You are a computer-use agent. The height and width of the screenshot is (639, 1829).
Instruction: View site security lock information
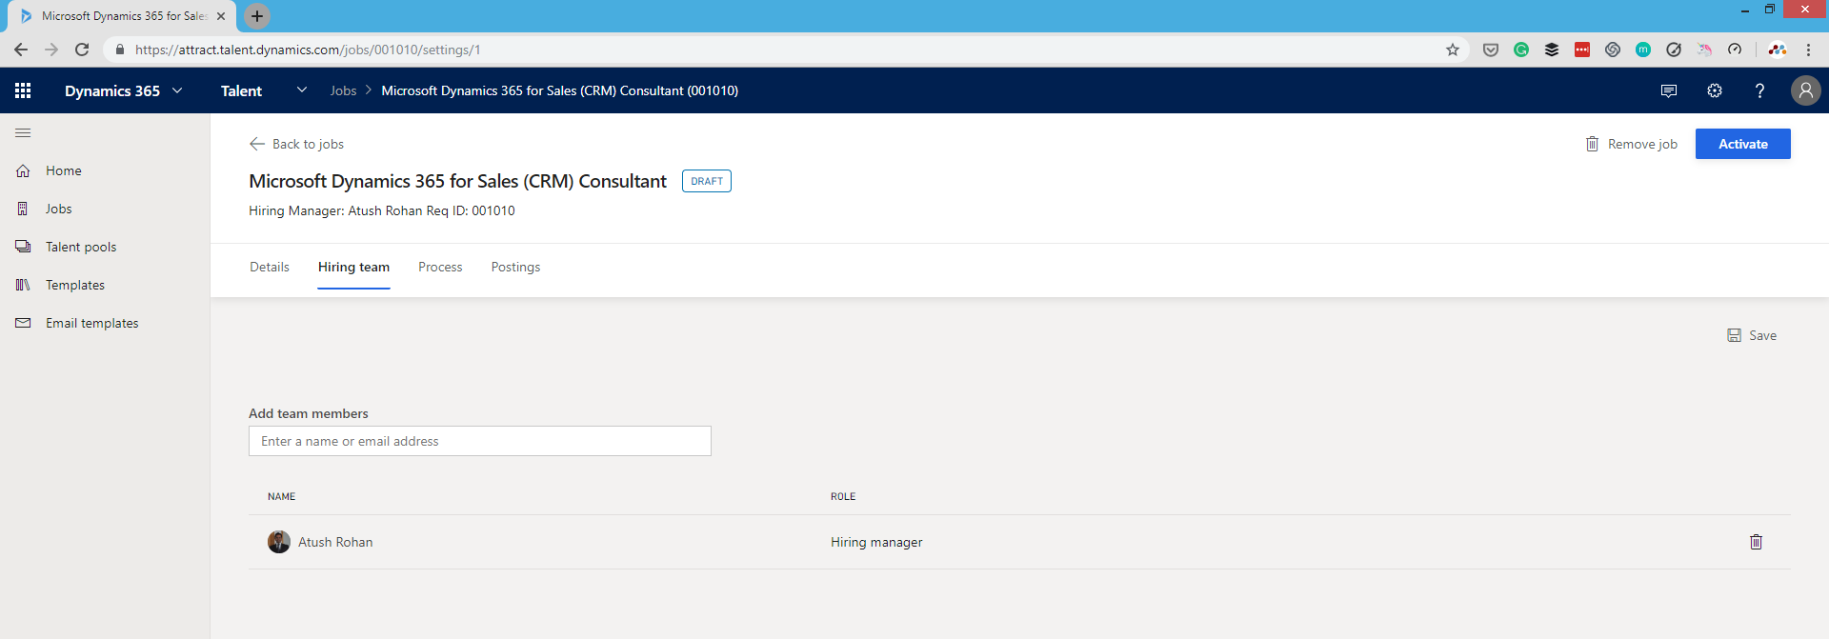[x=120, y=50]
